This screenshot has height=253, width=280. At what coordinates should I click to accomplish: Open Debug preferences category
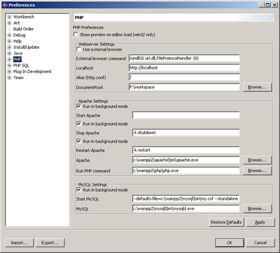click(19, 35)
